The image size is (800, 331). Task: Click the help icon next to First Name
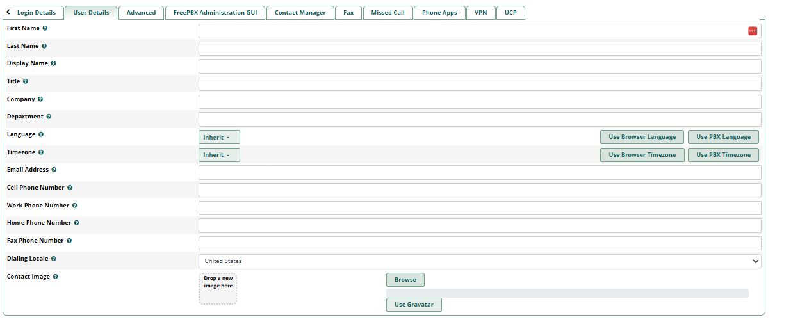45,28
